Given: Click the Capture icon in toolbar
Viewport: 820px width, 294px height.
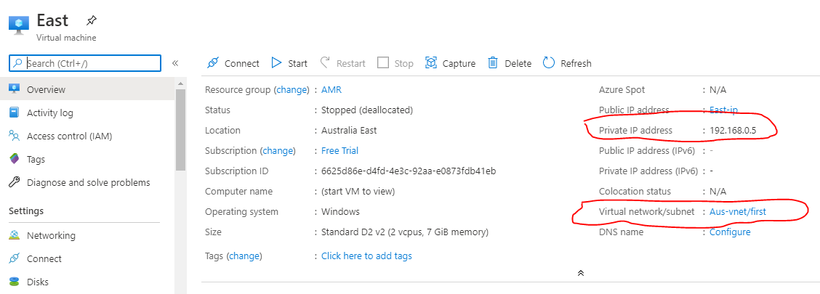Looking at the screenshot, I should 431,63.
